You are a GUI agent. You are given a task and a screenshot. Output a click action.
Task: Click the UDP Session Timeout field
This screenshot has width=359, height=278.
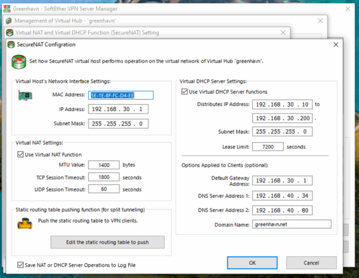[104, 189]
